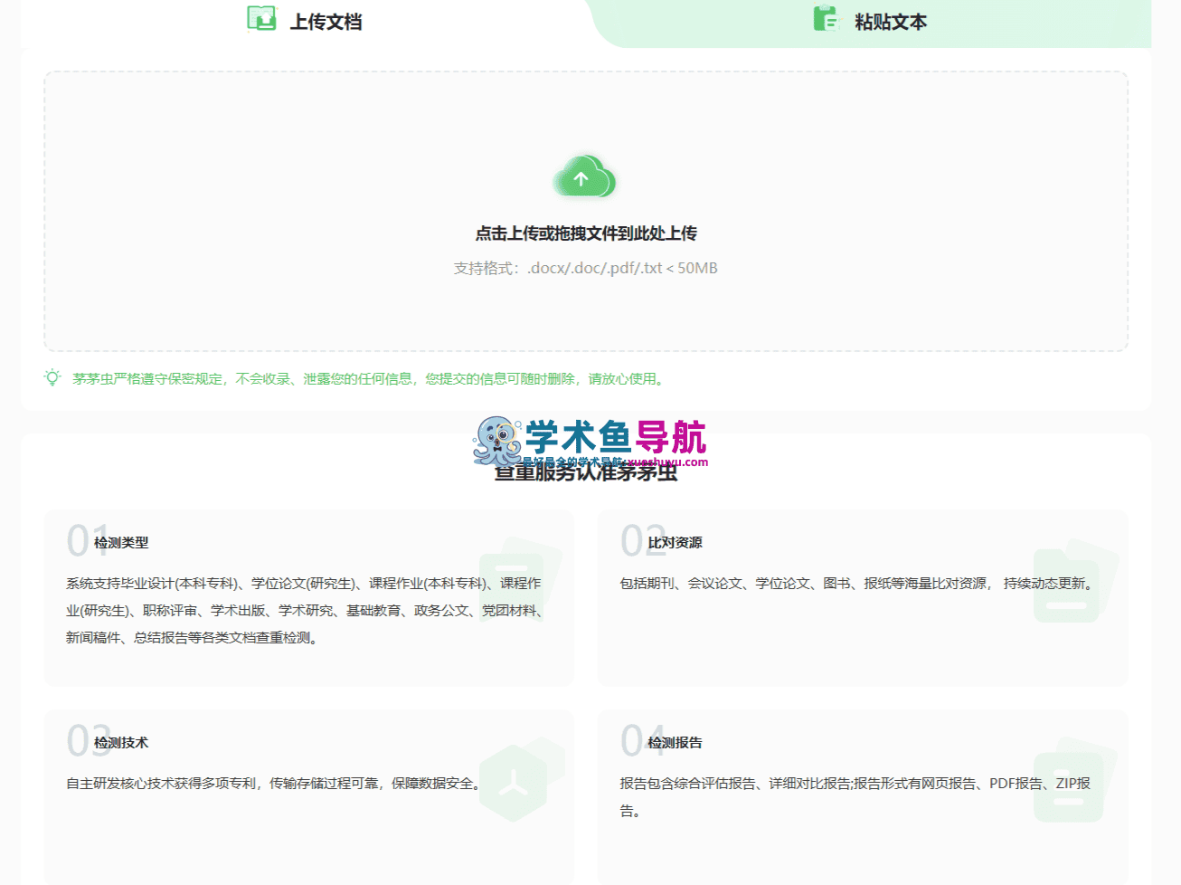The image size is (1181, 885).
Task: Click the 支持格式 .docx/.doc/.pdf/.txt hint text
Action: pos(586,268)
